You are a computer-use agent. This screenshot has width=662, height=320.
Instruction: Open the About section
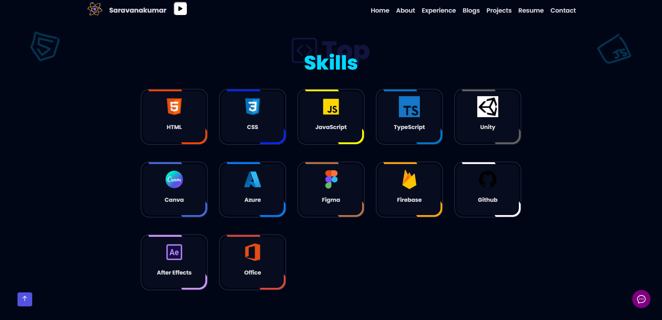[406, 10]
